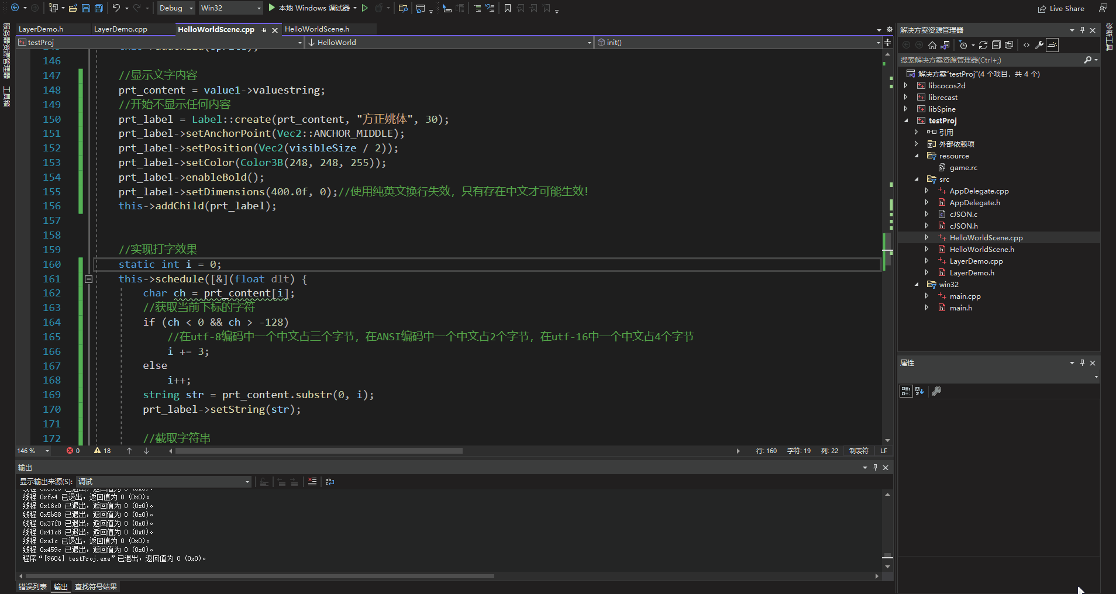Click the property pages wrench in Properties panel
Image resolution: width=1116 pixels, height=594 pixels.
[936, 391]
